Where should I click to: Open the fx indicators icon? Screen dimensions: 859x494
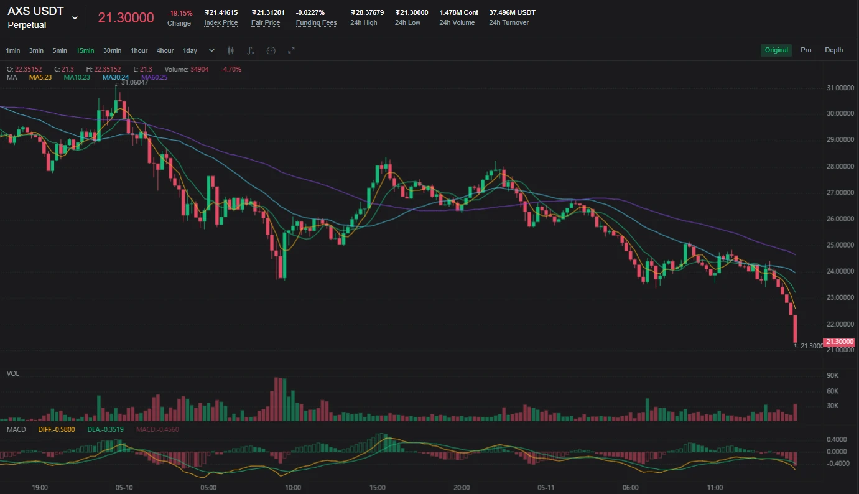tap(251, 50)
